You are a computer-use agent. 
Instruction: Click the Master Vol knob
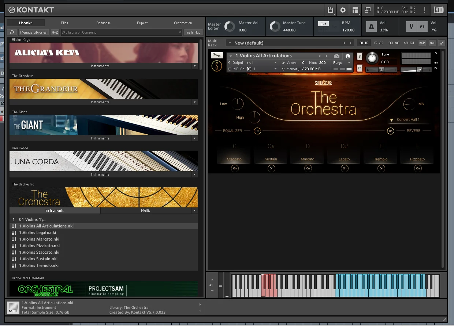230,27
